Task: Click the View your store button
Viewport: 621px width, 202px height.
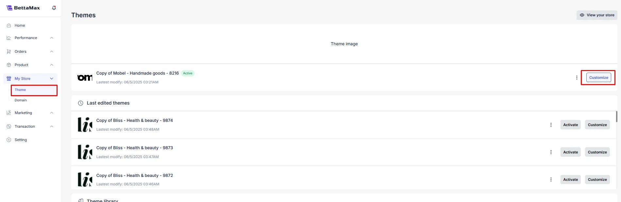Action: 597,15
